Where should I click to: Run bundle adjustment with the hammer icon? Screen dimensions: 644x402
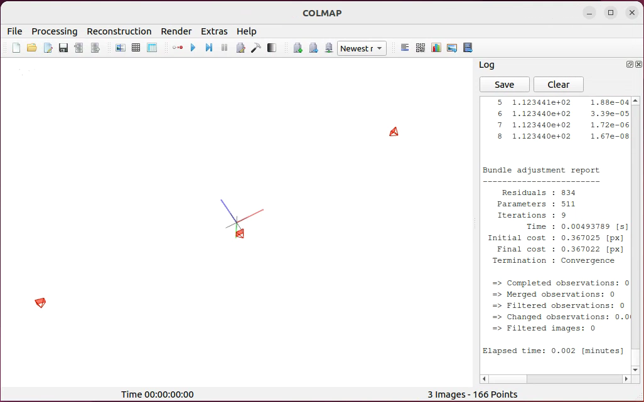(x=256, y=48)
